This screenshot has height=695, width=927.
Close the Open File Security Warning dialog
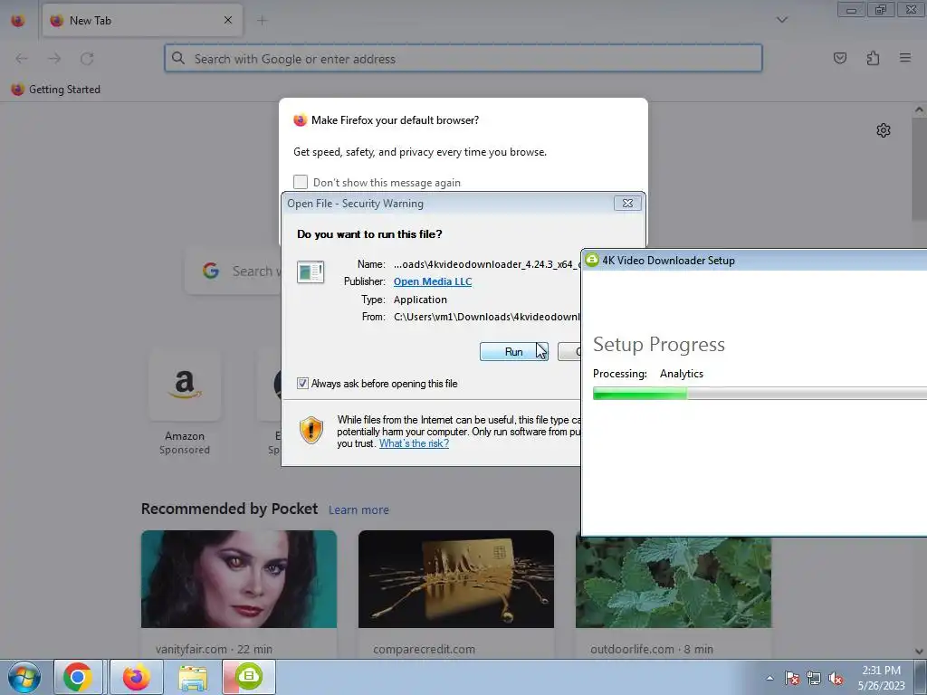click(627, 204)
